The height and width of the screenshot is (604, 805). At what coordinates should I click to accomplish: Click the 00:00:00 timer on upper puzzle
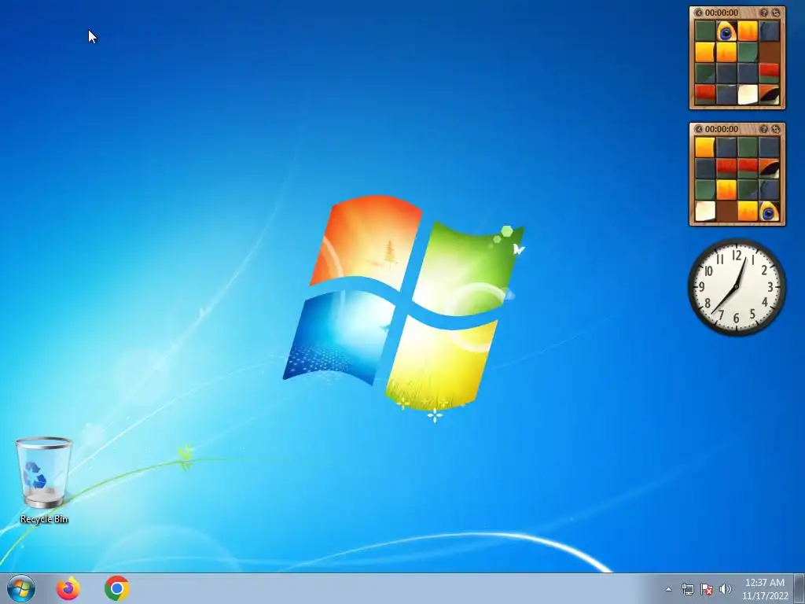tap(722, 13)
